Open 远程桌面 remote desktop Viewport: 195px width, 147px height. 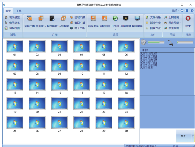pos(93,21)
